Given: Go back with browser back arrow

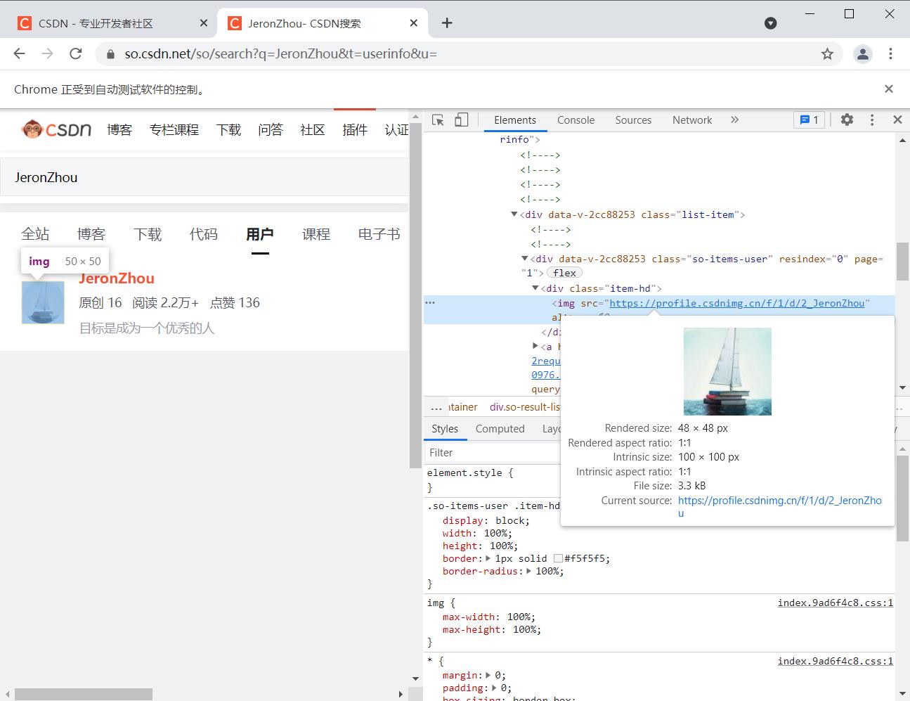Looking at the screenshot, I should [19, 53].
